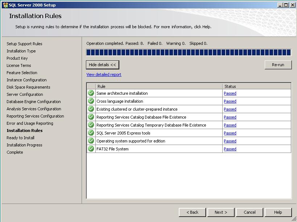
Task: Re-run the installation rules
Action: point(278,65)
